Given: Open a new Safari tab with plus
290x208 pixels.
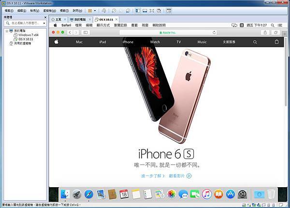Looking at the screenshot, I should pyautogui.click(x=285, y=34).
